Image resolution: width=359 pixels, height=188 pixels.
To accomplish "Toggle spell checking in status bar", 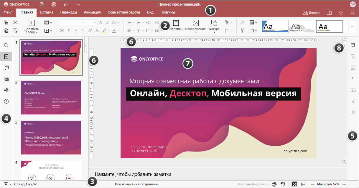I will [283, 184].
